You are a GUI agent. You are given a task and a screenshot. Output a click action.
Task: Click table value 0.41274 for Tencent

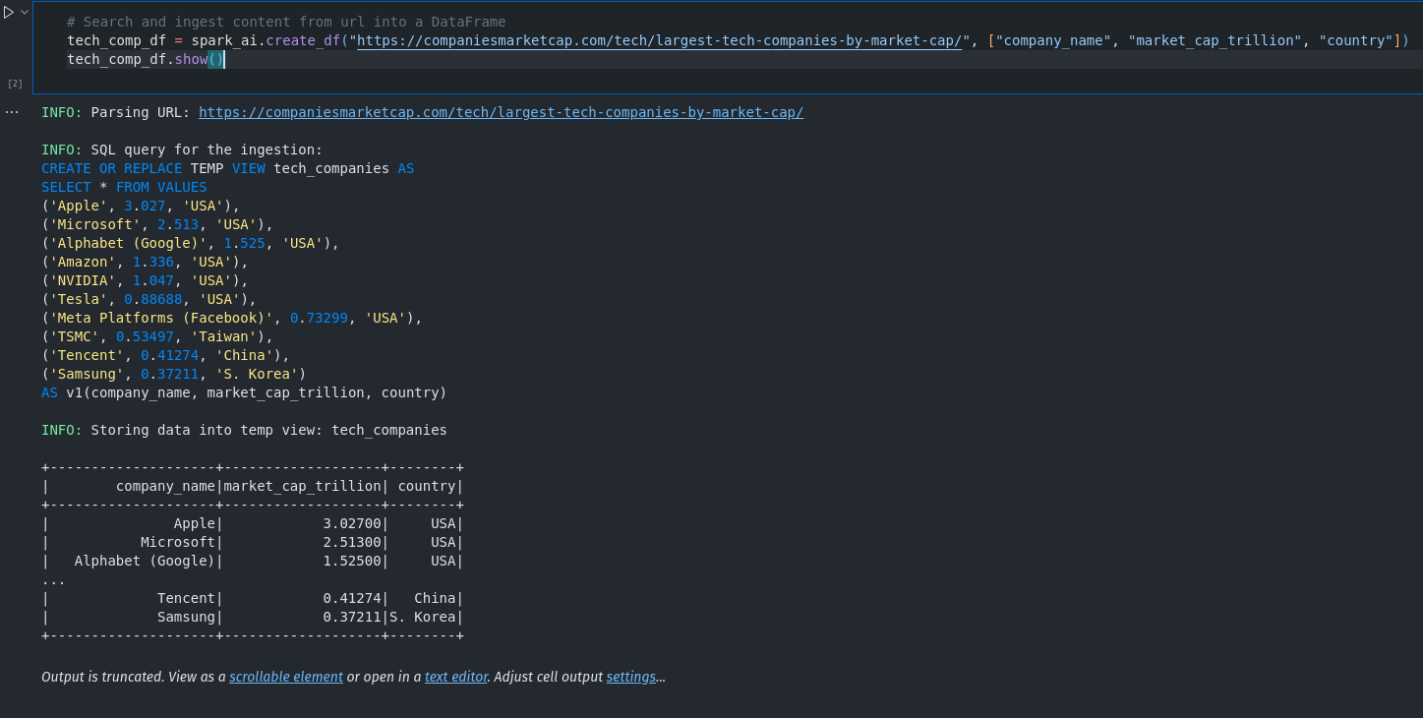coord(352,598)
